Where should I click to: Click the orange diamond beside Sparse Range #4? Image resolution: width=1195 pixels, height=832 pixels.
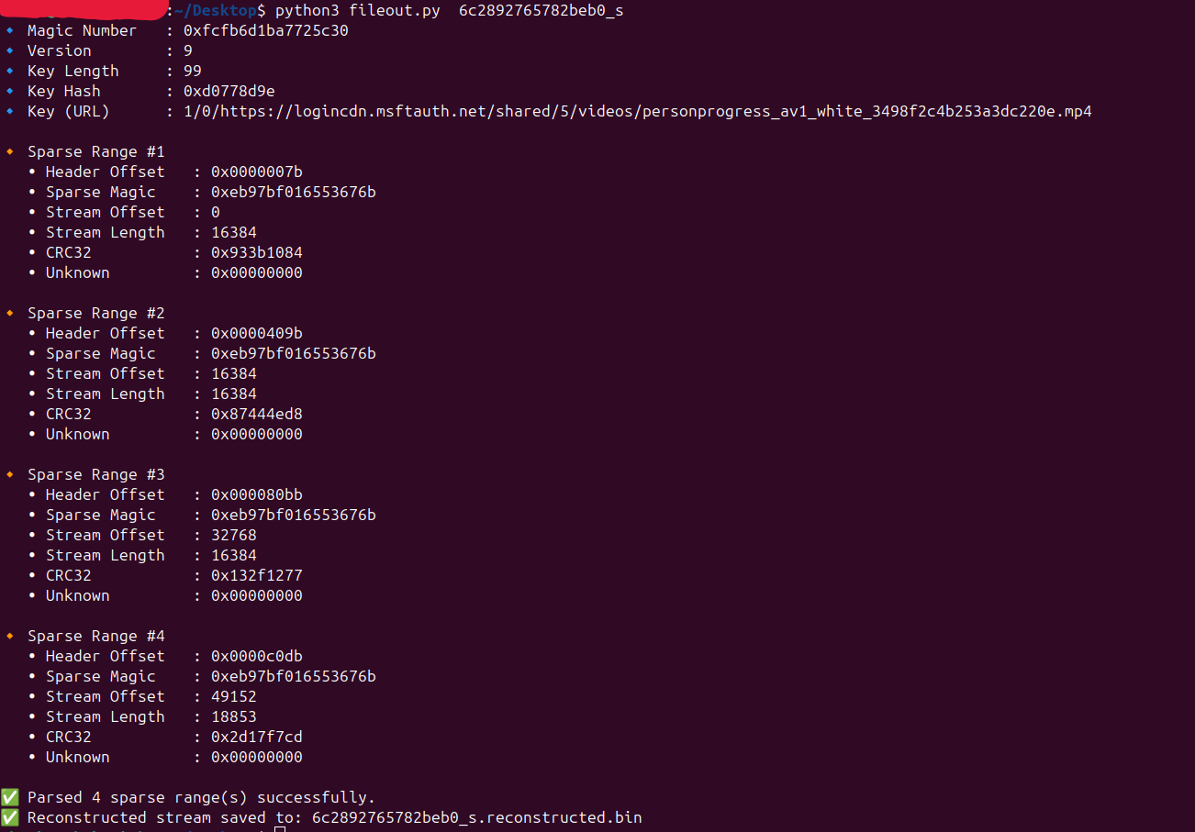(x=9, y=637)
